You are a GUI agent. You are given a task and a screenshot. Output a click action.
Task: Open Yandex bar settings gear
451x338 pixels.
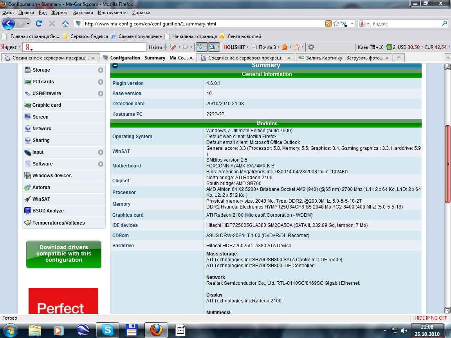point(311,47)
